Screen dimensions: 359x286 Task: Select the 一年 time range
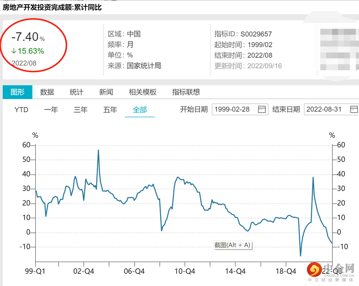tap(51, 110)
